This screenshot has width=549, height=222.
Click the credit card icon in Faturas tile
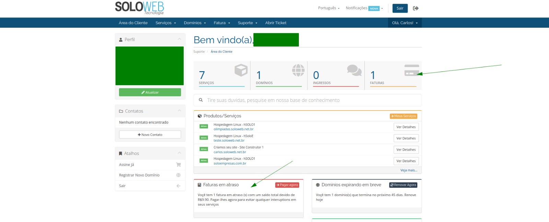pos(412,70)
